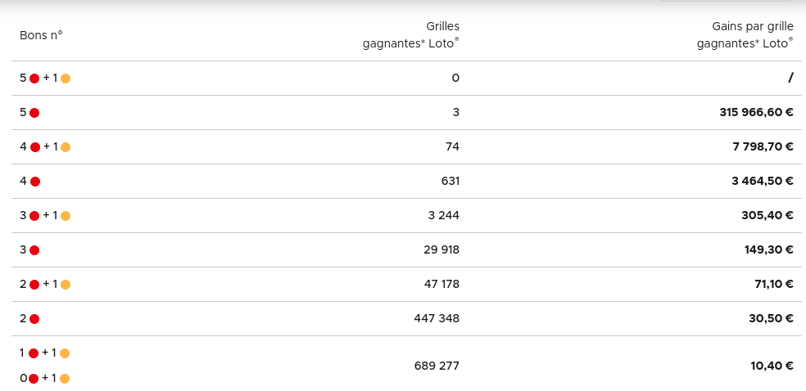
Task: Click the yellow ball in the 5+1 row
Action: [66, 79]
